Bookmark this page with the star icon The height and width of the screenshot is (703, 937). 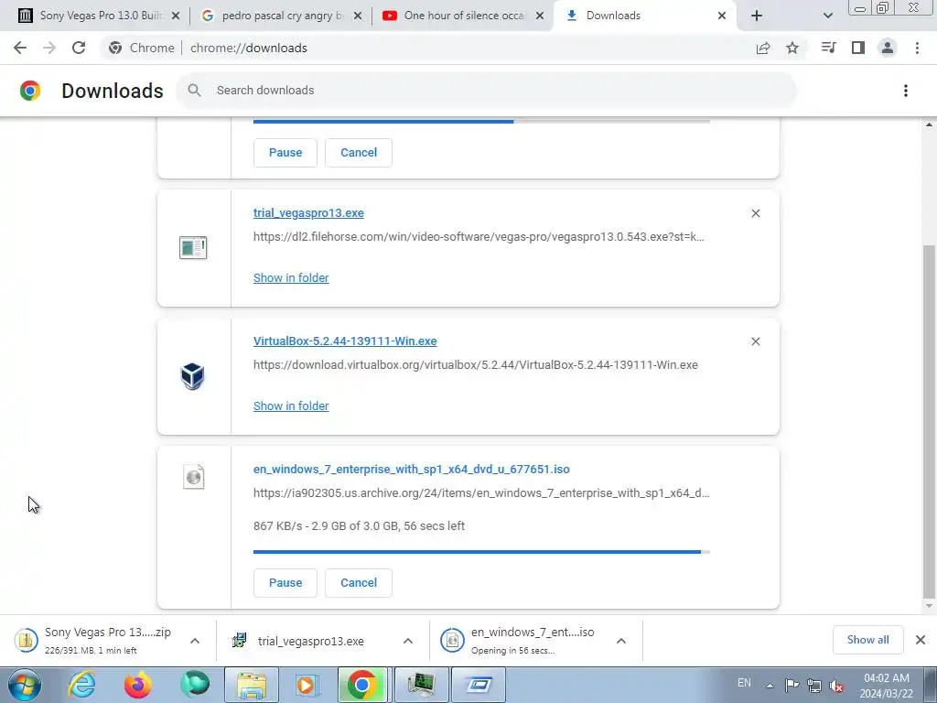click(x=792, y=48)
